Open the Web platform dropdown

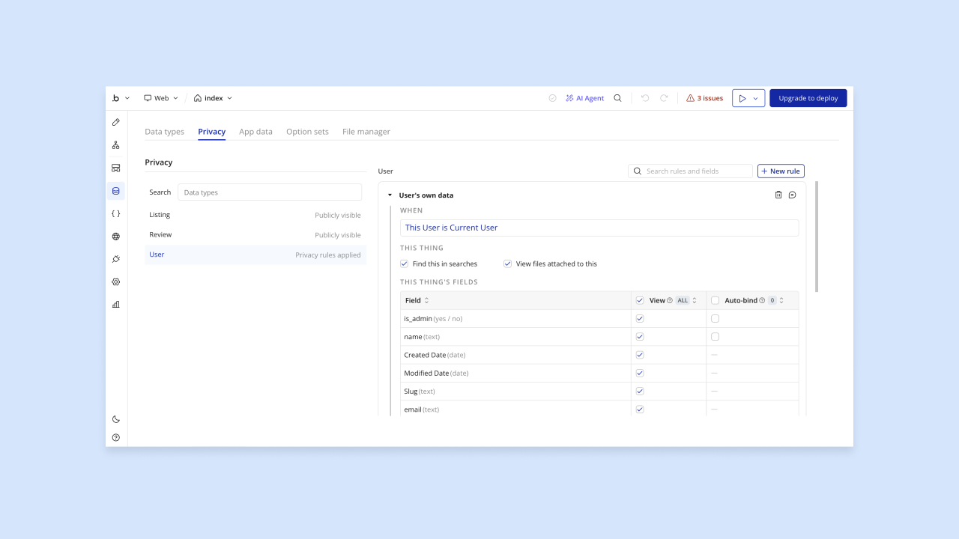point(161,98)
